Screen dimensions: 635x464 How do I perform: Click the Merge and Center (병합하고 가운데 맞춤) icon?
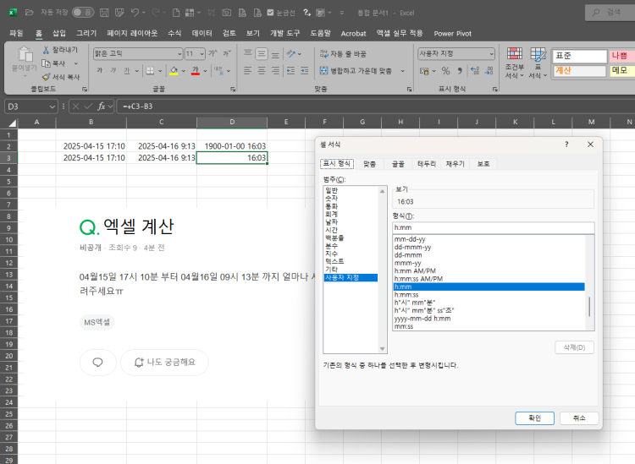click(x=323, y=71)
